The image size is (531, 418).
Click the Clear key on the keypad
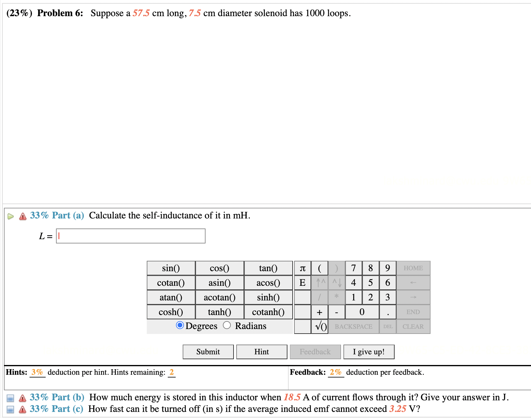coord(413,326)
